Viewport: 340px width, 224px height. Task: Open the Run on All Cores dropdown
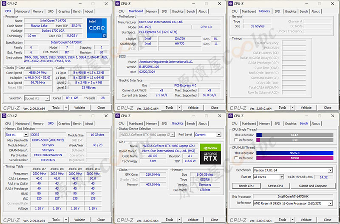(268, 177)
